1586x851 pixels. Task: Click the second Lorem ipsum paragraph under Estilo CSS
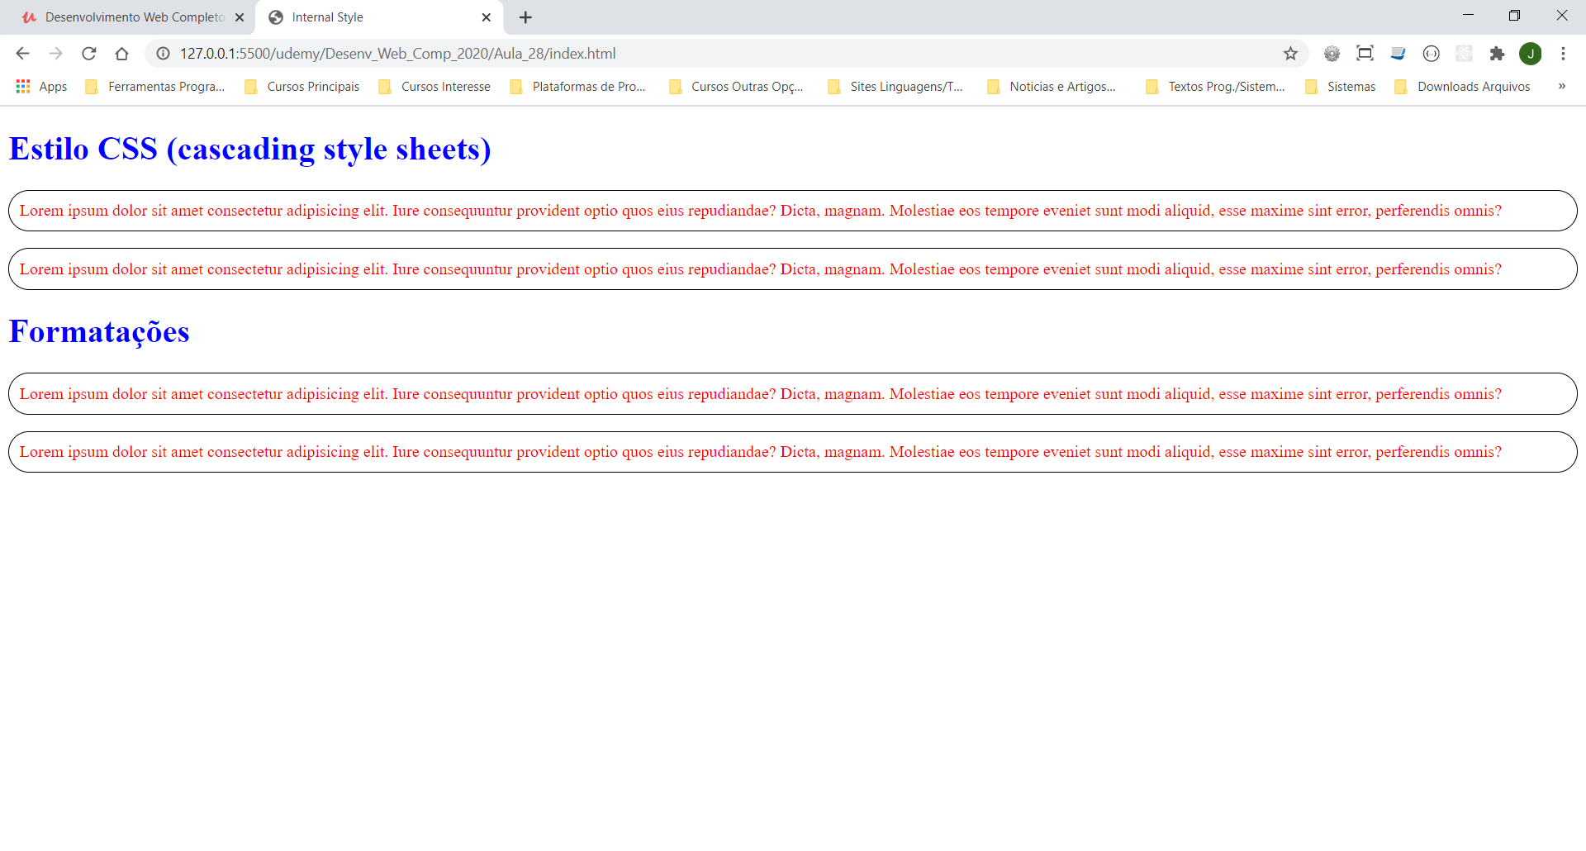[x=793, y=269]
